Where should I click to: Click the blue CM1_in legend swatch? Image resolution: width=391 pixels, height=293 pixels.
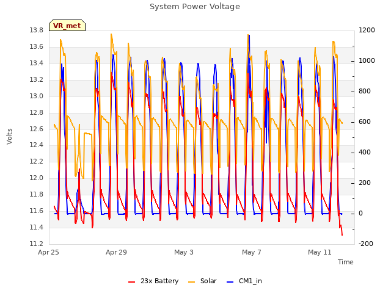230,282
